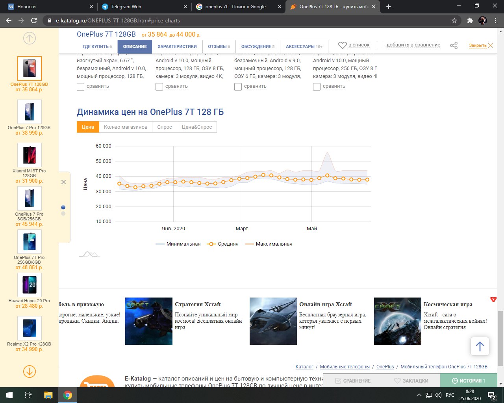Click scroll-to-top arrow button

[480, 346]
